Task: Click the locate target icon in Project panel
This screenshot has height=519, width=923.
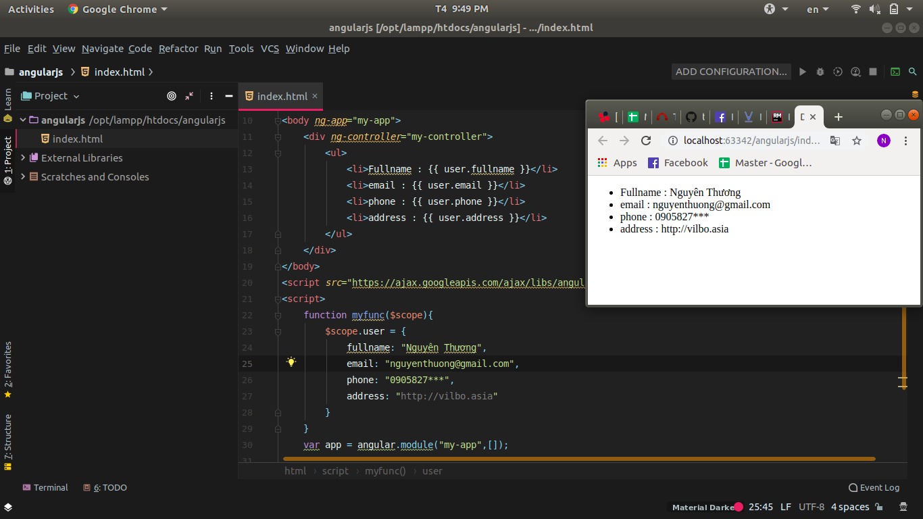Action: click(172, 96)
